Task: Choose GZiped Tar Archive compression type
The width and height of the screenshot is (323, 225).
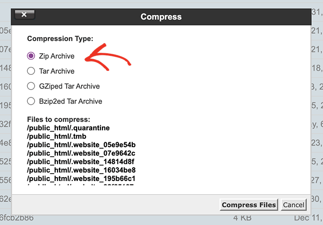Action: coord(31,87)
